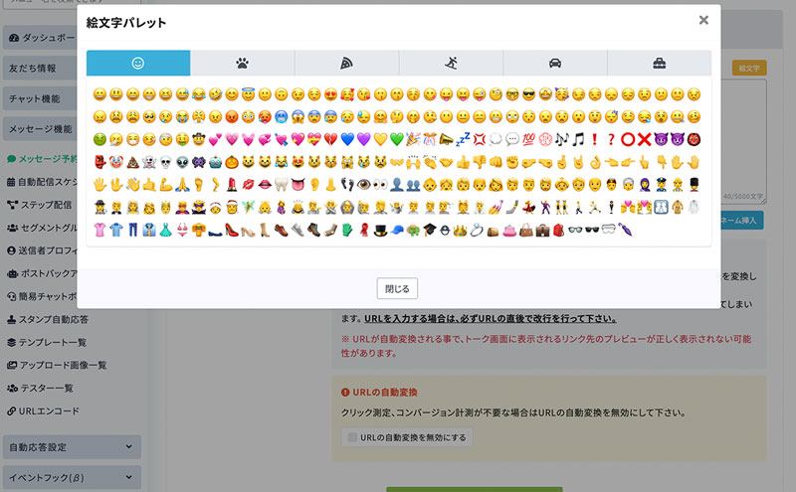Viewport: 796px width, 492px height.
Task: Insert the thumbs up emoji
Action: [463, 162]
